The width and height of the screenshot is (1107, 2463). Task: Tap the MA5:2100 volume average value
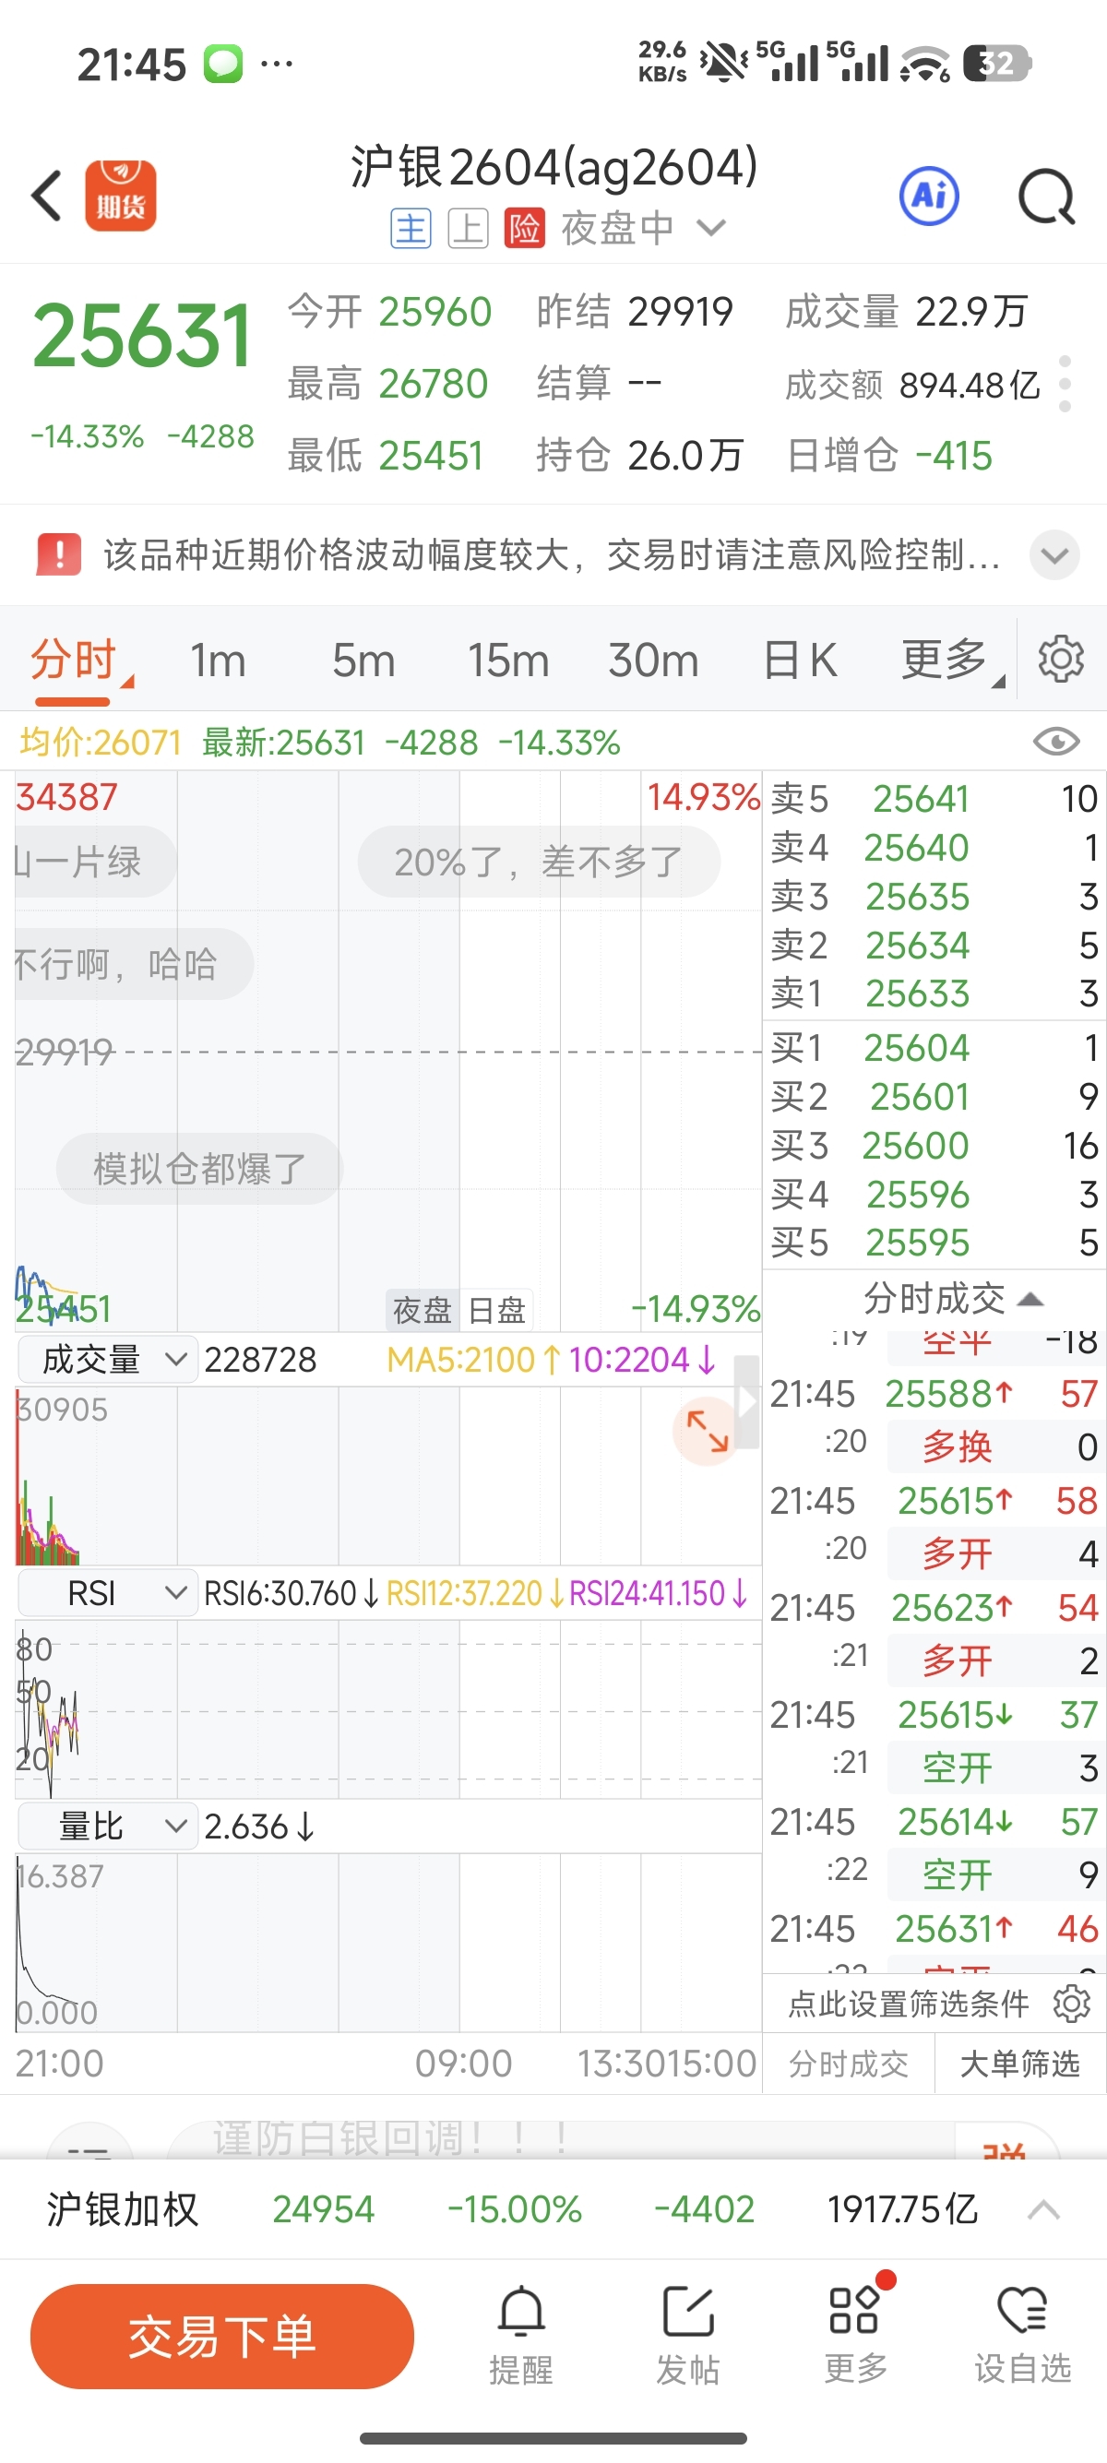point(474,1359)
